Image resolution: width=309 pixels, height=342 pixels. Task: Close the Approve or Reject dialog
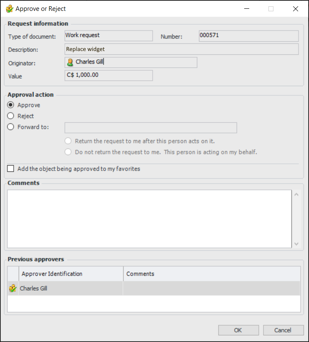(296, 9)
